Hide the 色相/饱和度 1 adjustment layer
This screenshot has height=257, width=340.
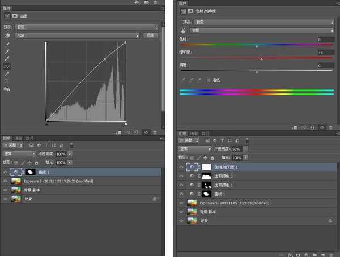(181, 167)
